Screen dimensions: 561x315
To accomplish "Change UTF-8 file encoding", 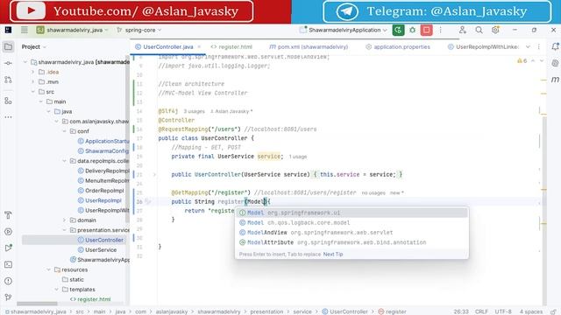I will [503, 311].
